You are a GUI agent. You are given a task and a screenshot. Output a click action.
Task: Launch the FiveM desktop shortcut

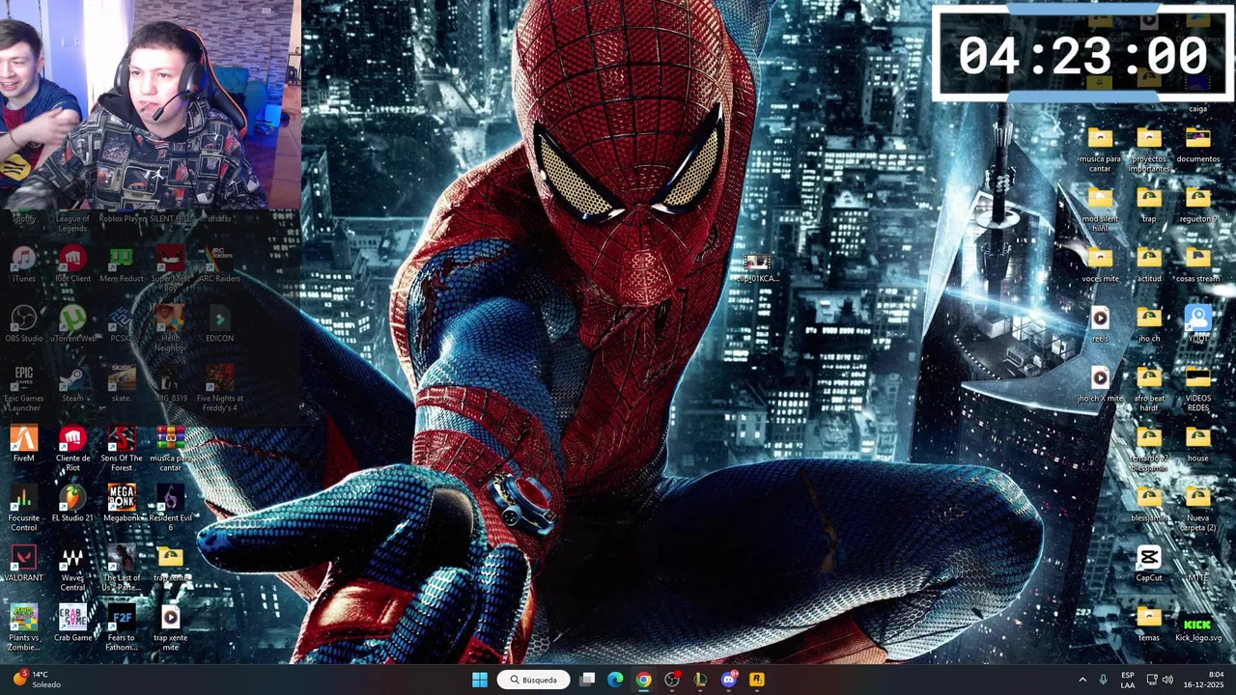23,444
